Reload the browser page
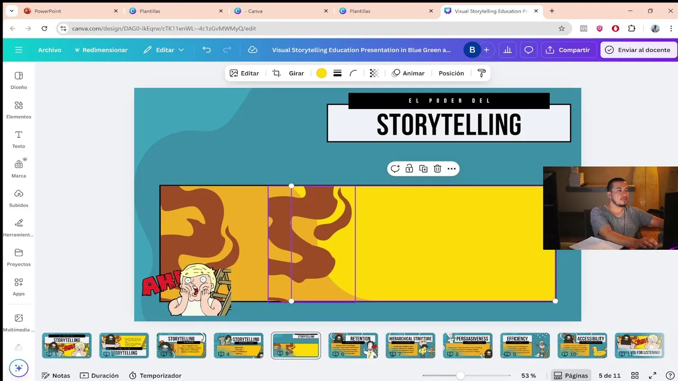Viewport: 678px width, 381px height. tap(44, 29)
